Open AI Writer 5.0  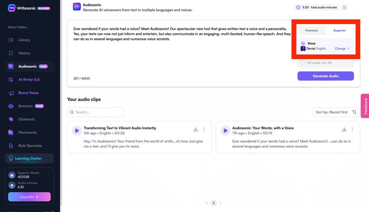(x=30, y=79)
